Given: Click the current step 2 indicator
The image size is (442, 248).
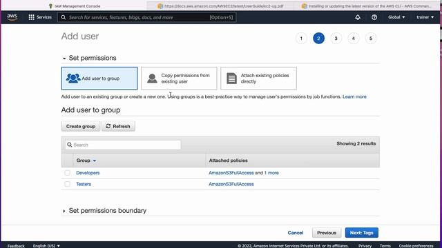Looking at the screenshot, I should pos(318,39).
